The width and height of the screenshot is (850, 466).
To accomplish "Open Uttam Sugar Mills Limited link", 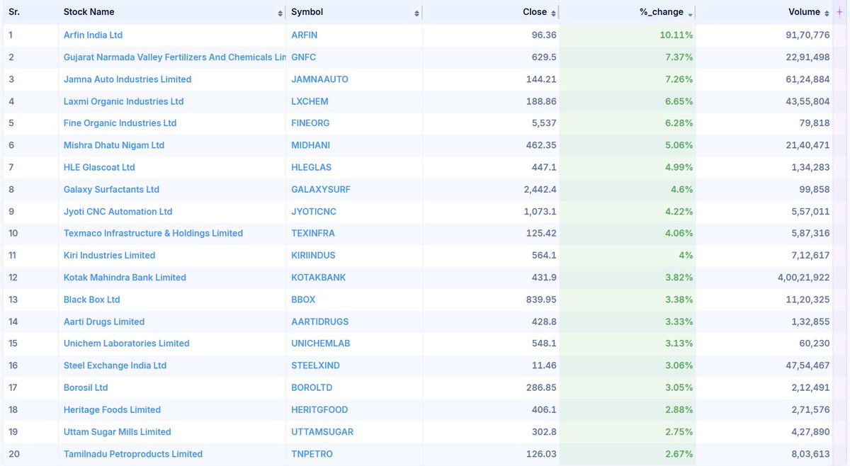I will (118, 432).
